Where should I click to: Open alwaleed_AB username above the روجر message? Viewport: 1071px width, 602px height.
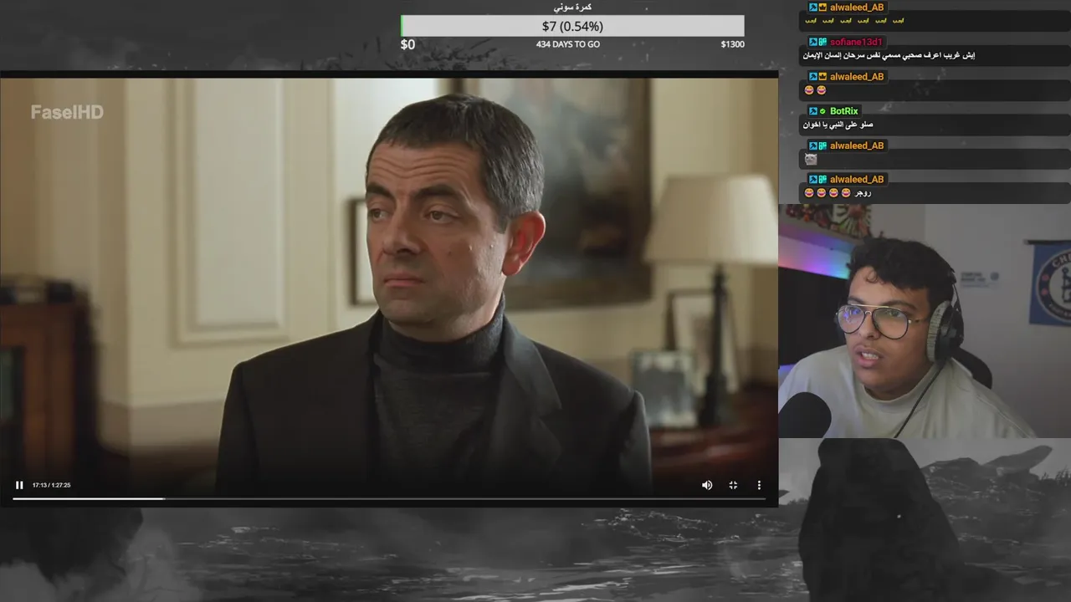857,180
